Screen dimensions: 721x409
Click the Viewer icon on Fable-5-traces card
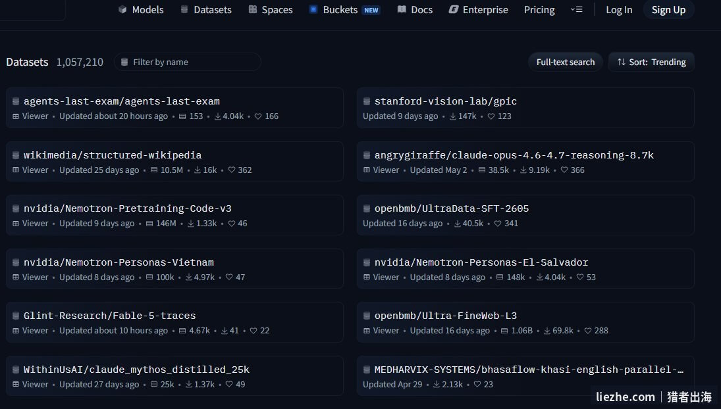point(16,331)
